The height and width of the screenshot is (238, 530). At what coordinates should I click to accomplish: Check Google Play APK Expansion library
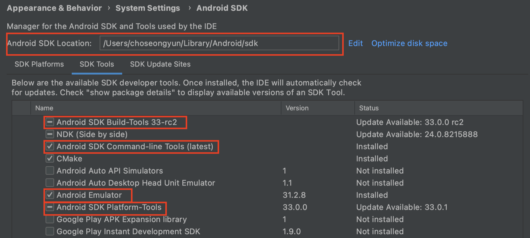[x=50, y=219]
